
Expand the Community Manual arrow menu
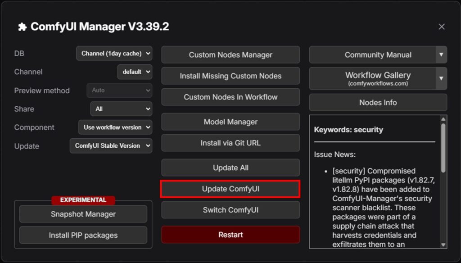[441, 54]
